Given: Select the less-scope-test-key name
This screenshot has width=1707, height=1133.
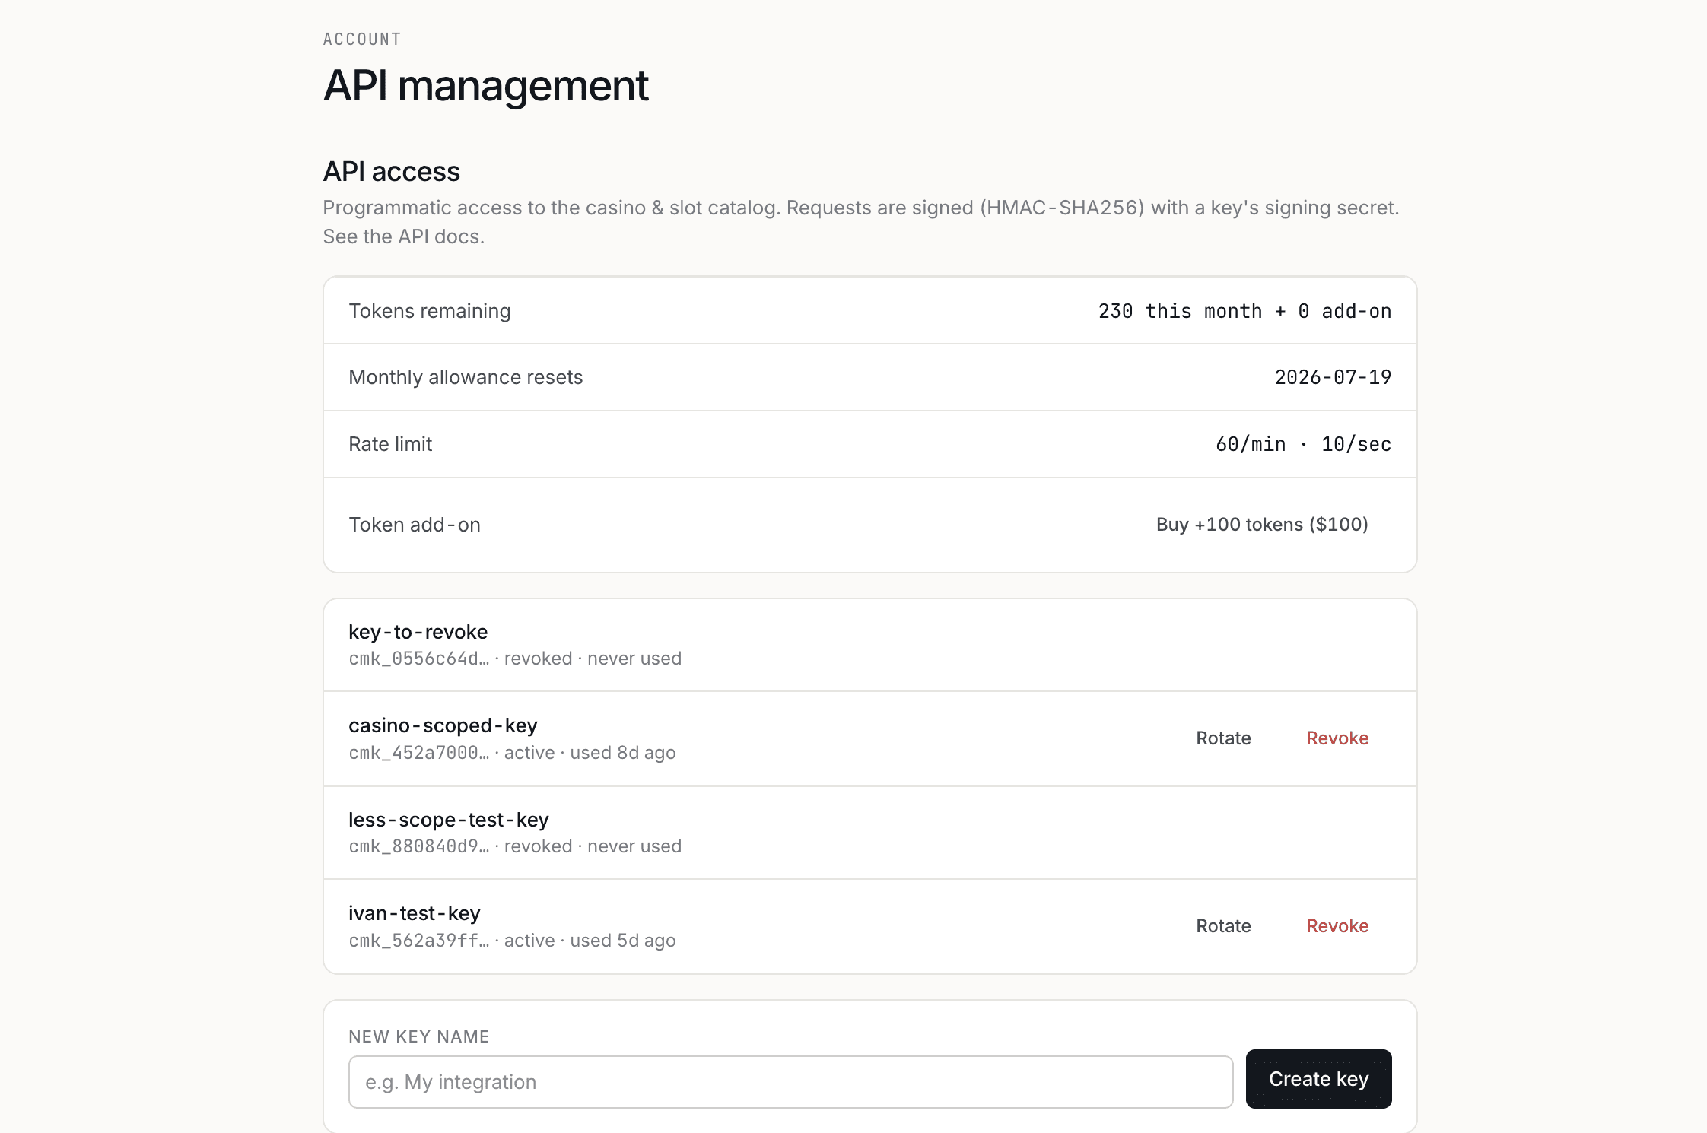Looking at the screenshot, I should pos(449,820).
